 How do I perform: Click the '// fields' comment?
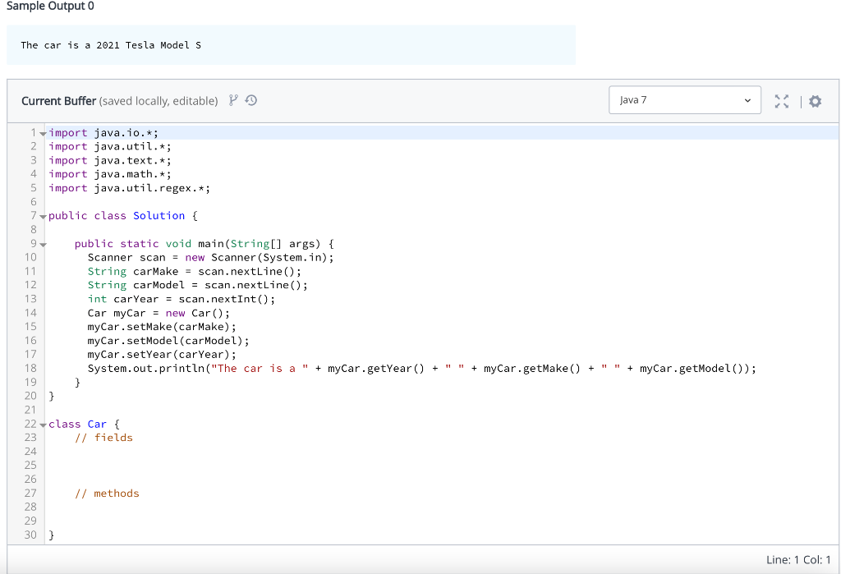(x=103, y=438)
